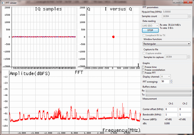Select the Ch 2 Bandwidth input field
The width and height of the screenshot is (194, 135).
click(x=185, y=115)
